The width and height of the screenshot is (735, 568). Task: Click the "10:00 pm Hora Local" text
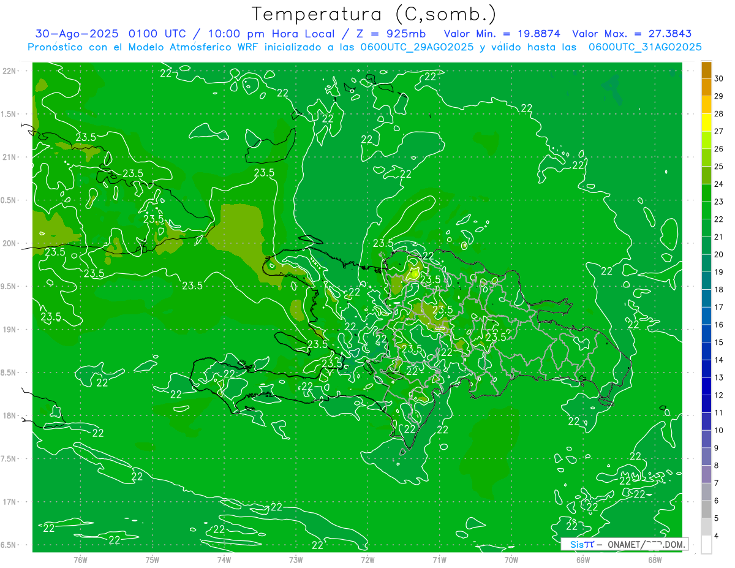(271, 34)
